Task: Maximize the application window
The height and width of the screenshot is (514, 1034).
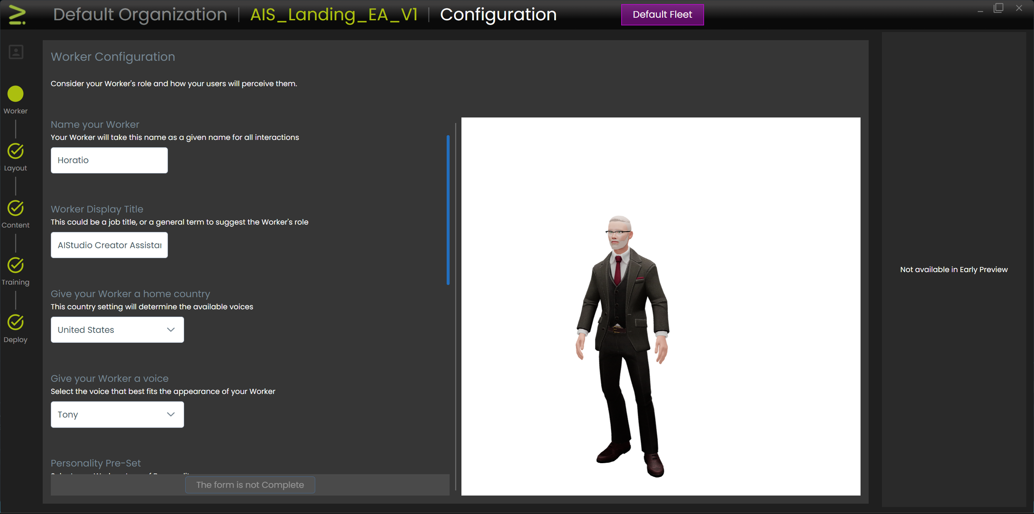Action: (x=998, y=8)
